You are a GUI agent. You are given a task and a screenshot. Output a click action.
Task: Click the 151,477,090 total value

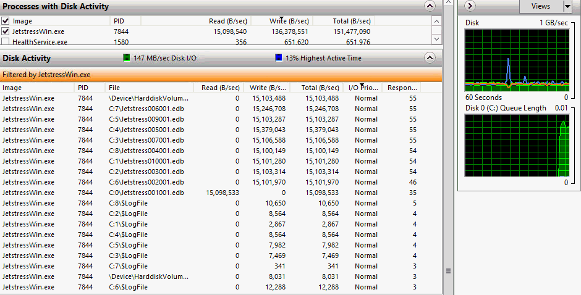coord(352,31)
